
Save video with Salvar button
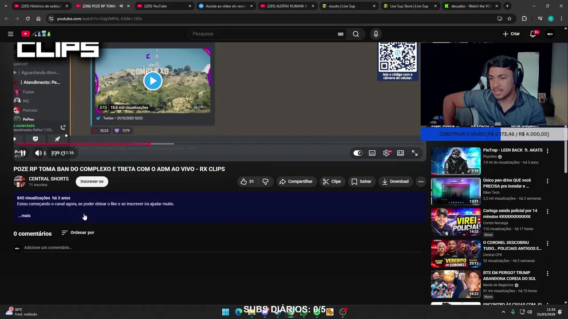click(x=361, y=181)
